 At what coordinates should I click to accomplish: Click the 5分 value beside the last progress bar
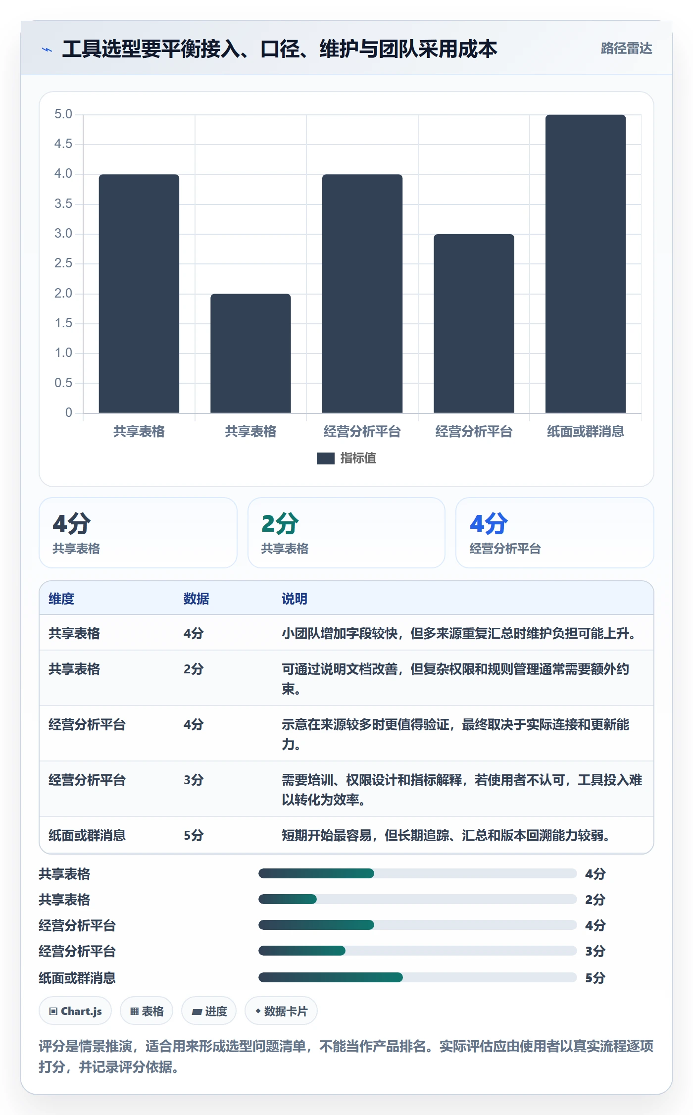595,978
